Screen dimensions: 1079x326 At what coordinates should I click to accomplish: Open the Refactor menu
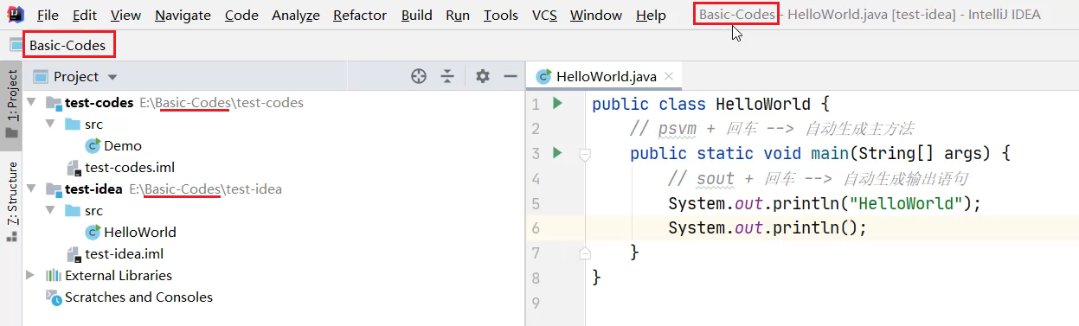[360, 15]
